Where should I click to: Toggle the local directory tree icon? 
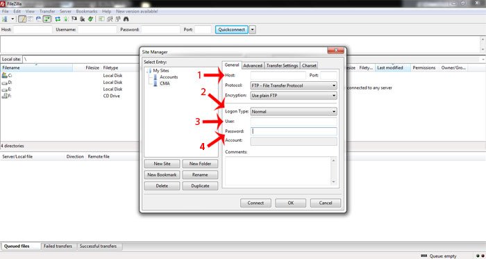pyautogui.click(x=31, y=19)
